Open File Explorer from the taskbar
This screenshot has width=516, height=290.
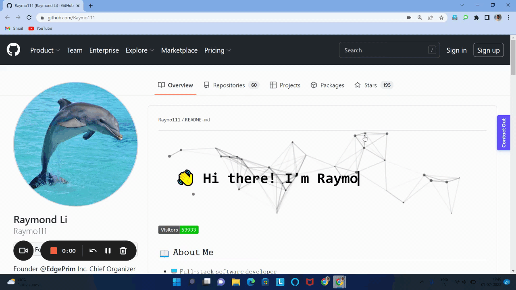[x=236, y=282]
